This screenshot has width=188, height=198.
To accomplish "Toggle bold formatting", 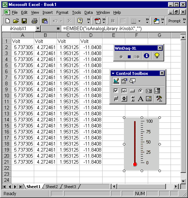I will [113, 21].
